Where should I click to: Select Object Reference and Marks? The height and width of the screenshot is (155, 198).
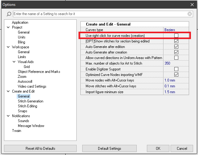pyautogui.click(x=39, y=72)
